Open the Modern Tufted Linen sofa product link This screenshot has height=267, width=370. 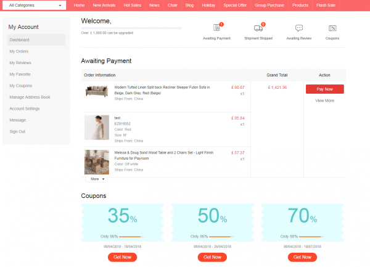[x=162, y=90]
